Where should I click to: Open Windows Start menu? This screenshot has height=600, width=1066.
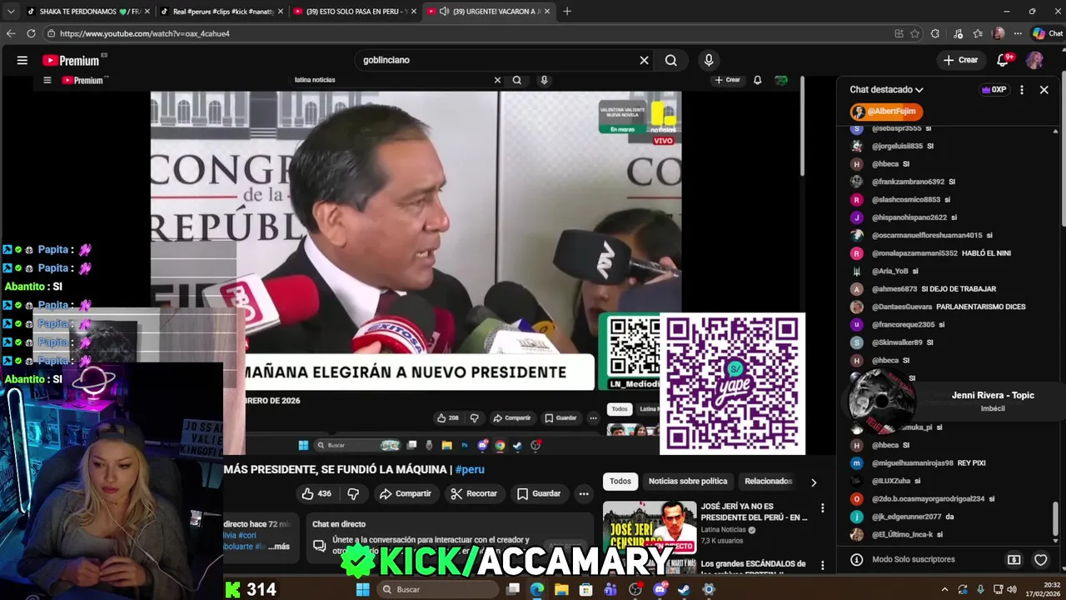point(362,589)
